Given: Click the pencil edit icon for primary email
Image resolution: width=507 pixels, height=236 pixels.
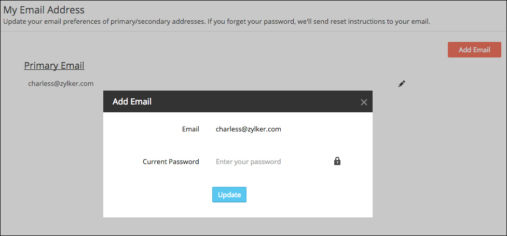Looking at the screenshot, I should pyautogui.click(x=402, y=83).
